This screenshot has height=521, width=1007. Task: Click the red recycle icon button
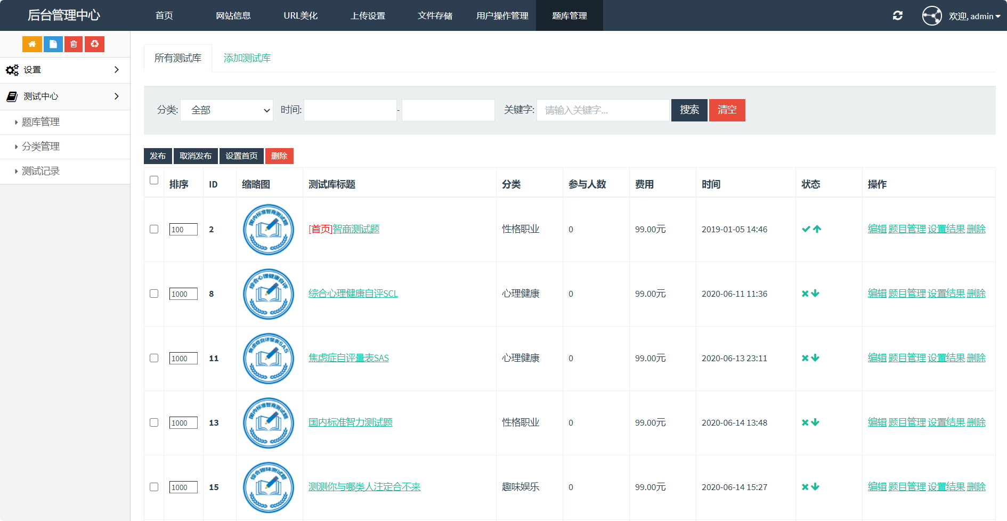(94, 44)
